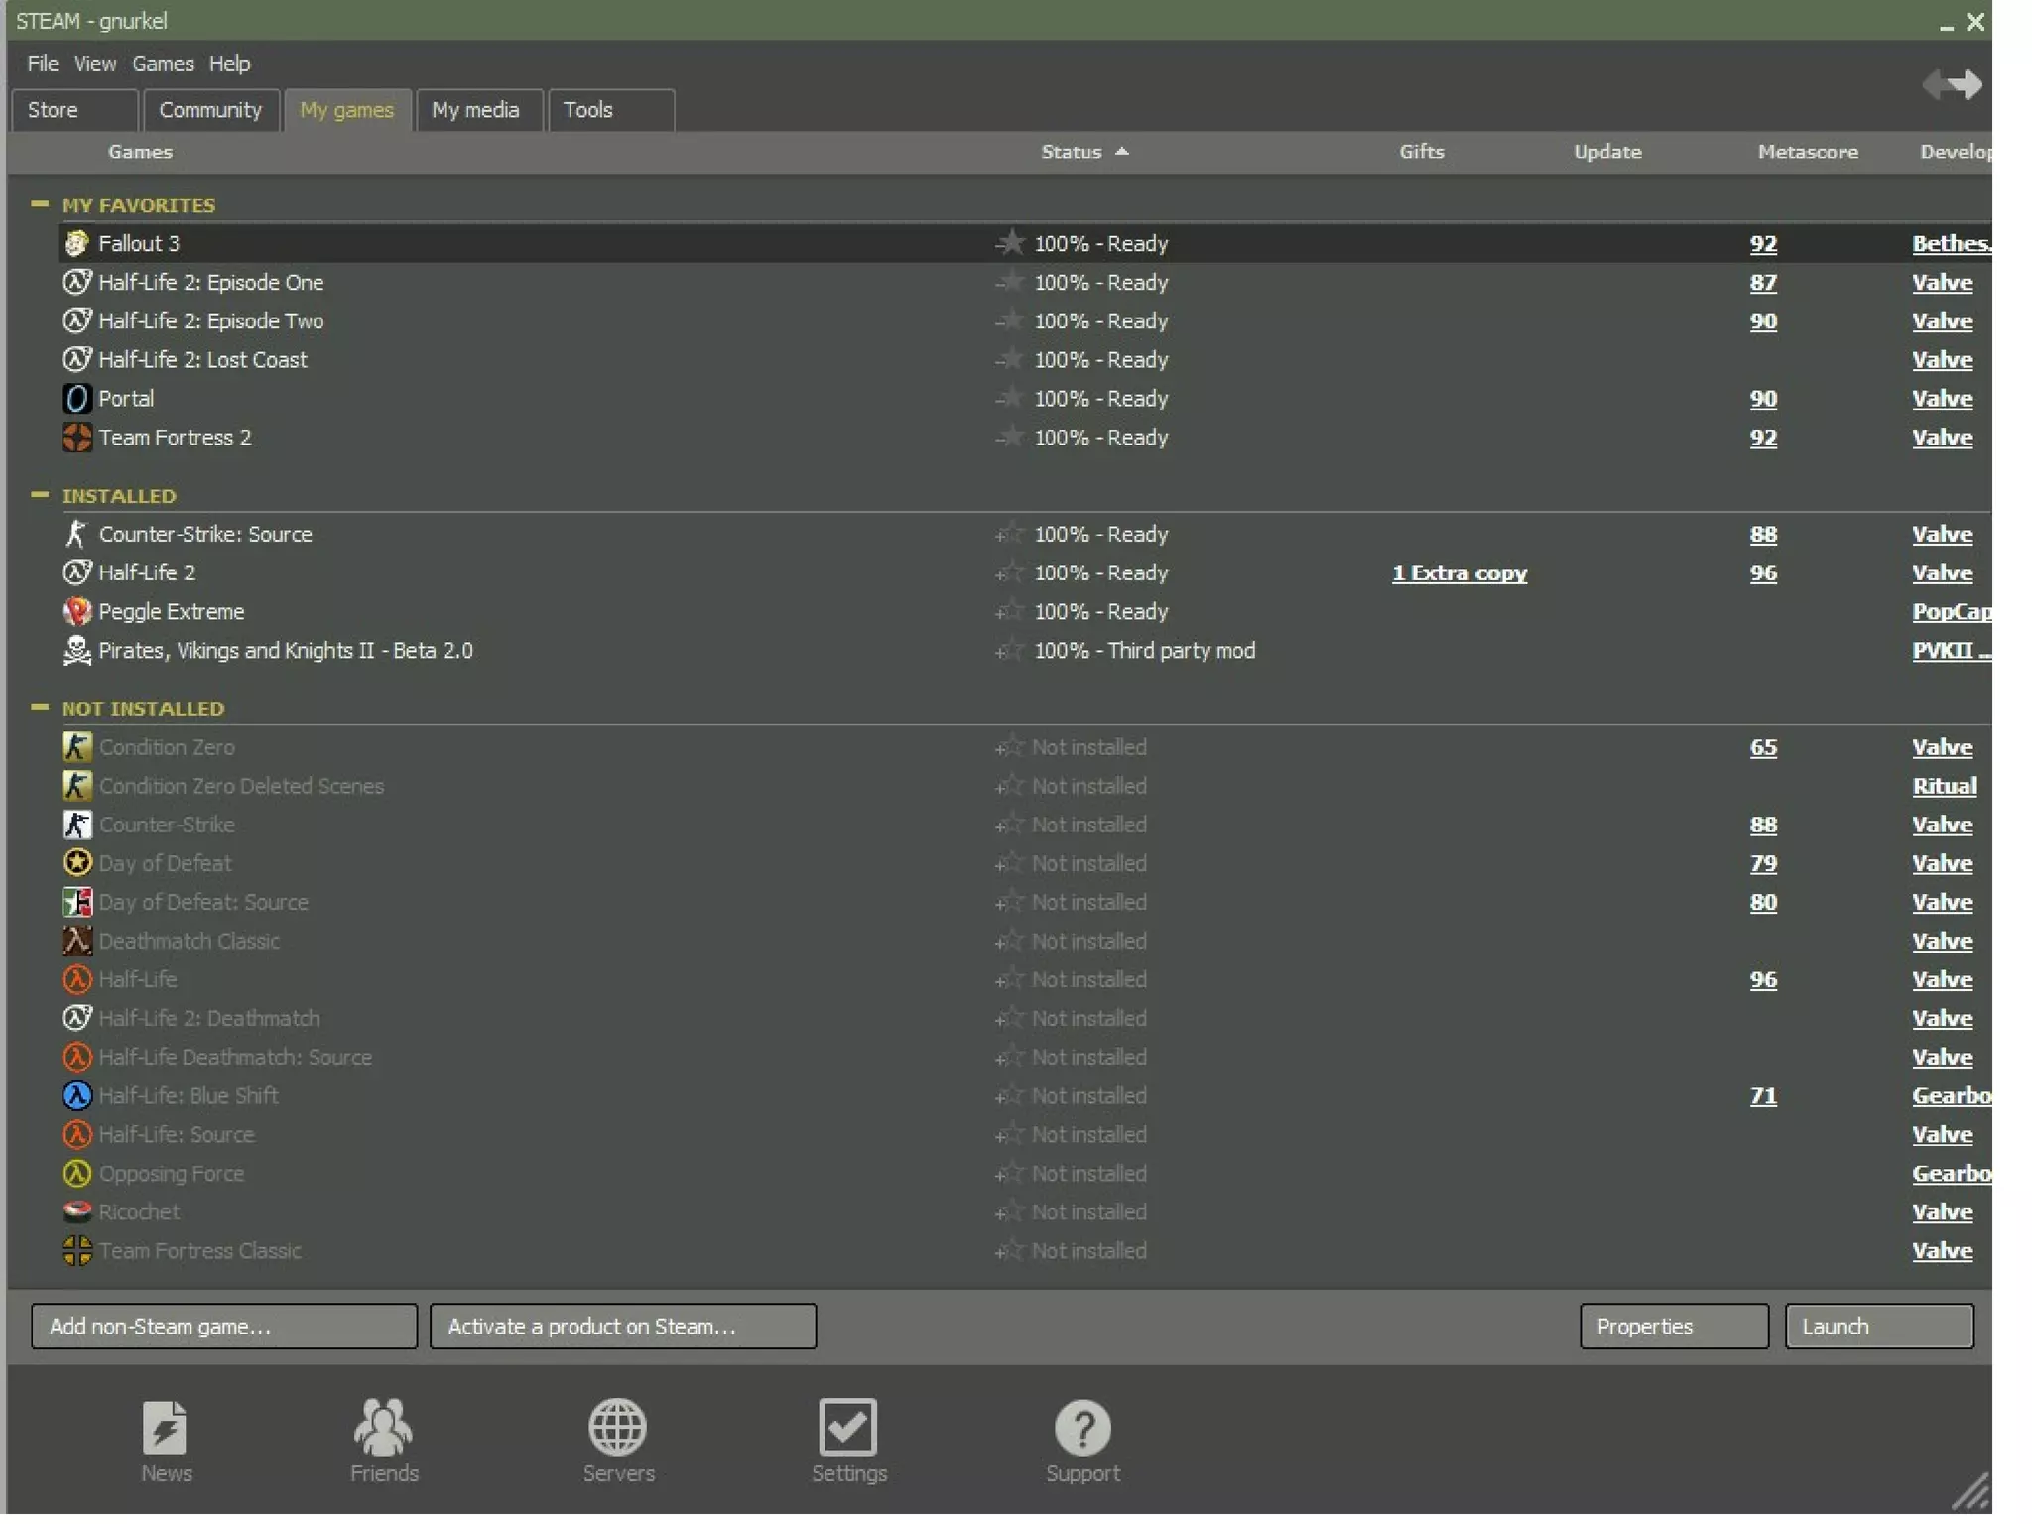This screenshot has height=1524, width=2032.
Task: Collapse the My Favorites group
Action: [40, 204]
